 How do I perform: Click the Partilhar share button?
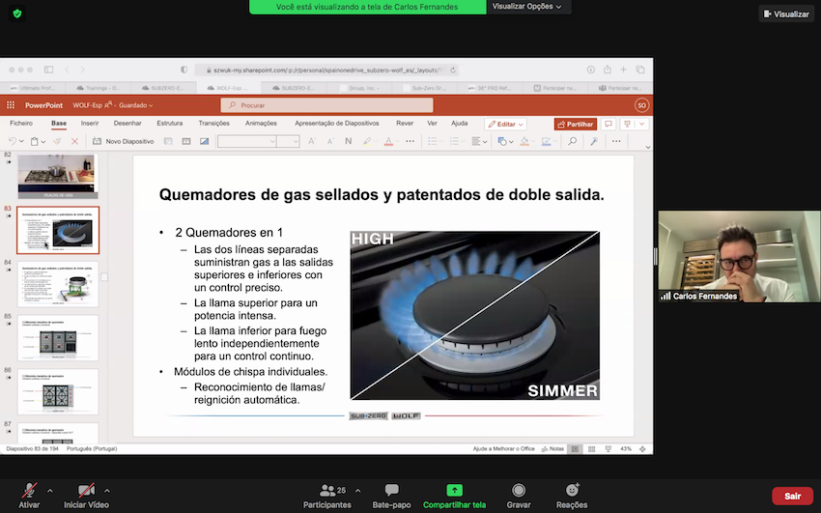[576, 124]
